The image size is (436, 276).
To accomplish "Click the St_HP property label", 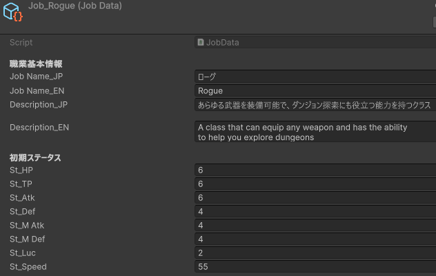I will point(23,170).
